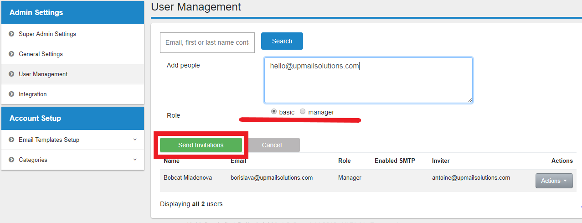Screen dimensions: 582x223
Task: Select the manager role radio button
Action: click(303, 112)
